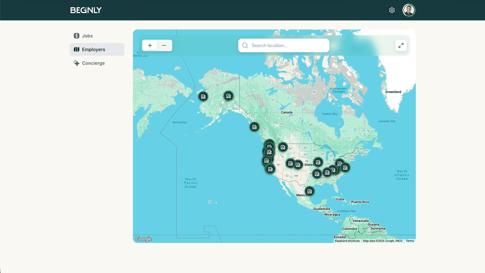Open your profile avatar menu
The width and height of the screenshot is (485, 273).
click(409, 10)
